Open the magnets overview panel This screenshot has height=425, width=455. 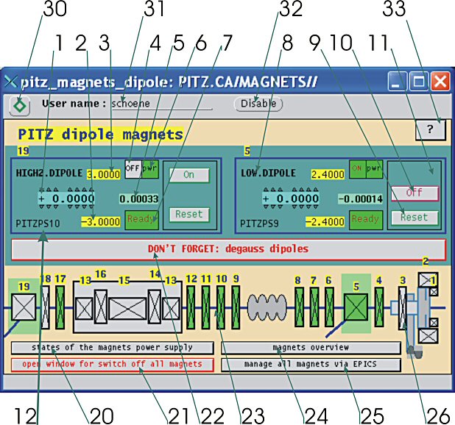311,348
